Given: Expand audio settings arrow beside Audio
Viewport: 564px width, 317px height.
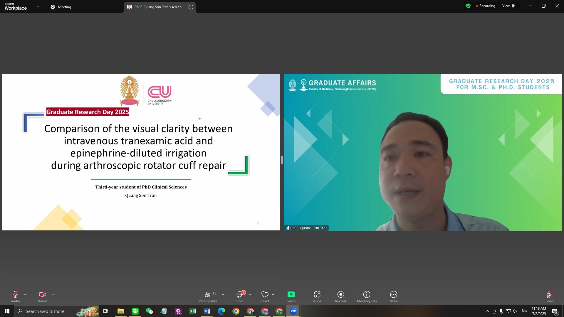Looking at the screenshot, I should click(x=25, y=294).
